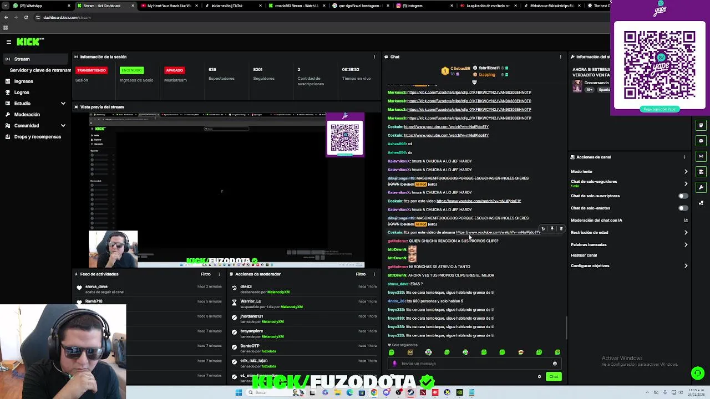Open Filtro in Acciones de moderador
The width and height of the screenshot is (710, 399).
tap(361, 274)
